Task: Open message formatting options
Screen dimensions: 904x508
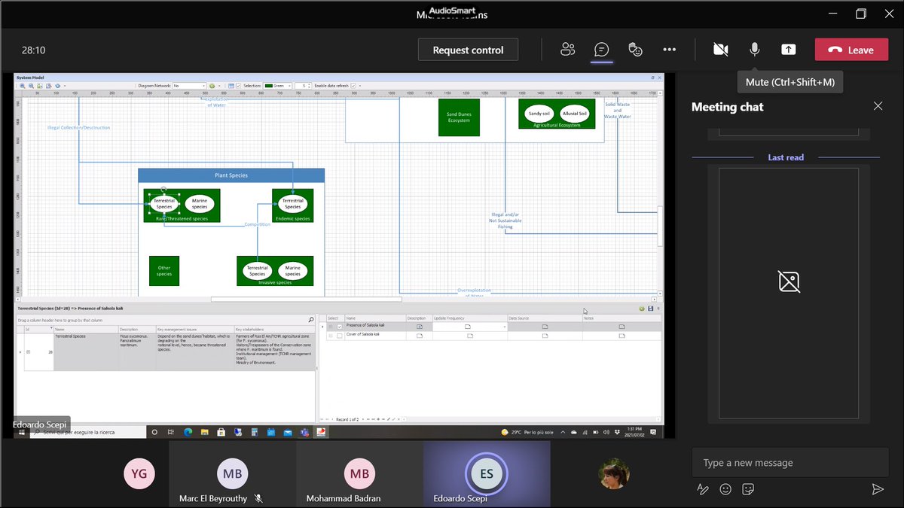Action: [x=703, y=489]
